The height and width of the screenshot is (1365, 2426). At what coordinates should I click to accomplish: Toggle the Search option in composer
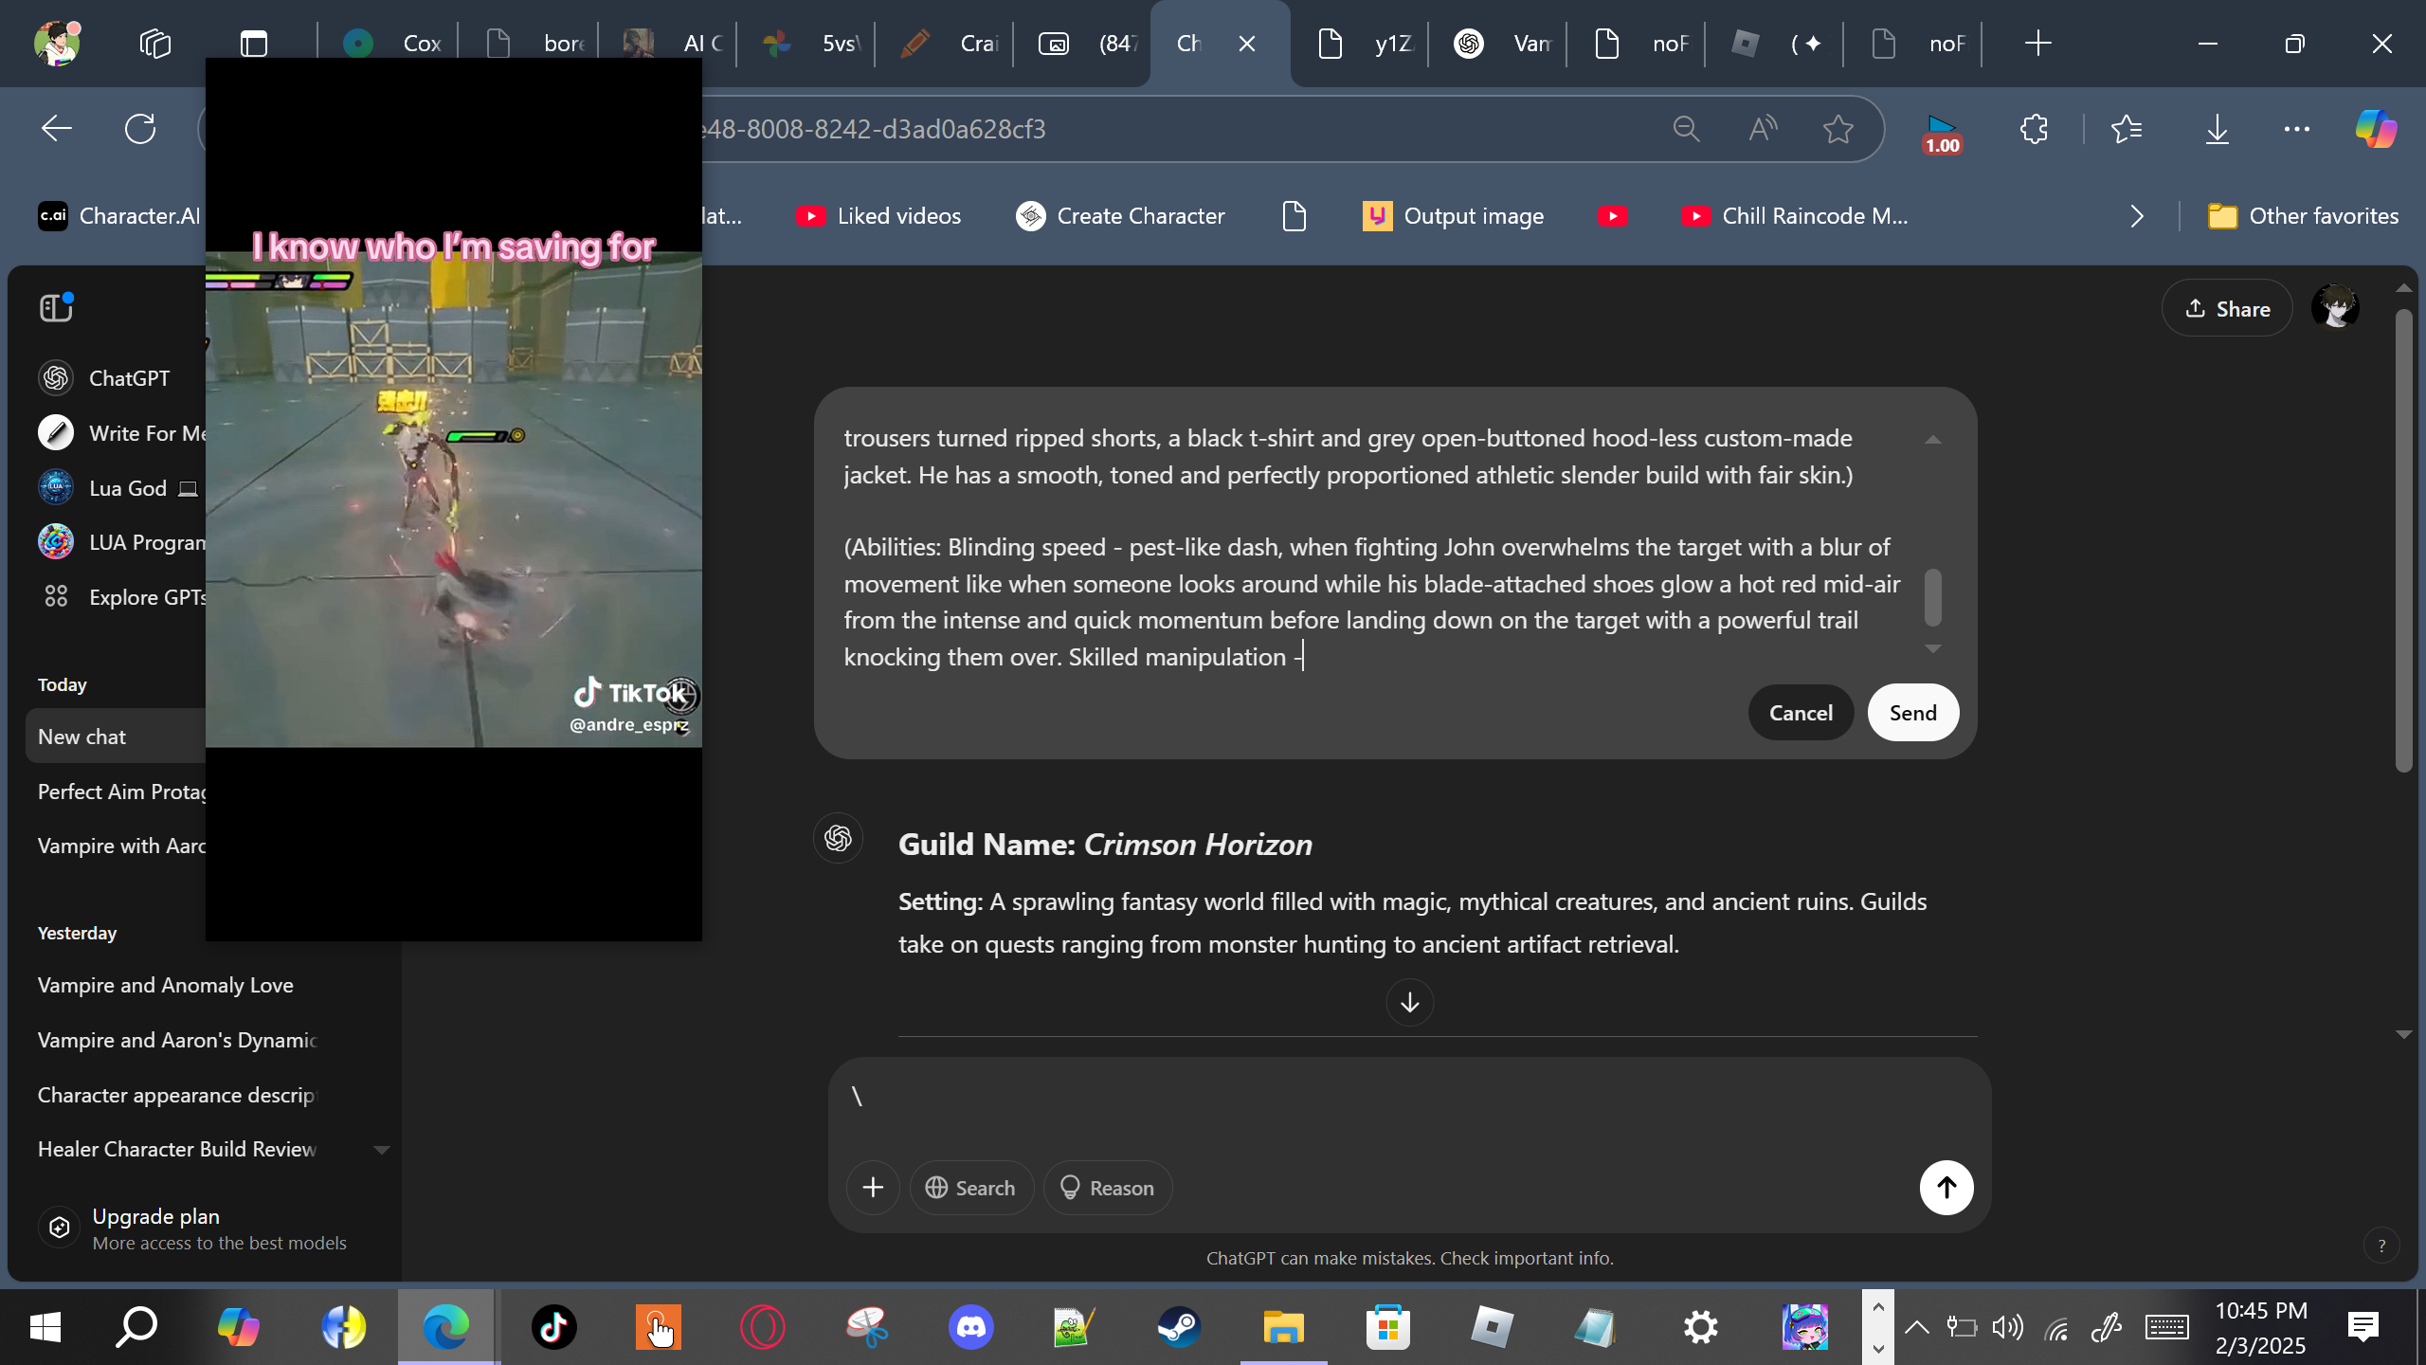[971, 1188]
